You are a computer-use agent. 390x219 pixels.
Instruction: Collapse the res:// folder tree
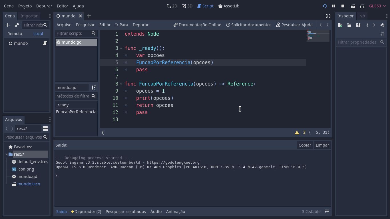[x=7, y=154]
